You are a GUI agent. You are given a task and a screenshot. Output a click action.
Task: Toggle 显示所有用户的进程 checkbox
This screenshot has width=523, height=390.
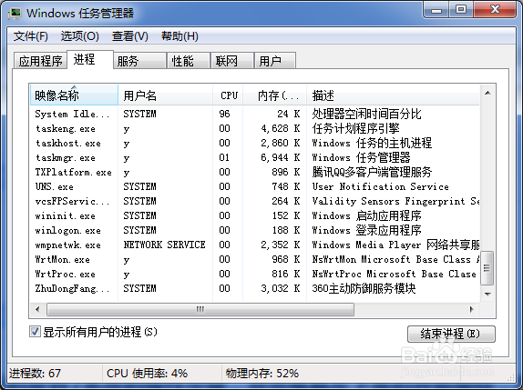[x=35, y=332]
